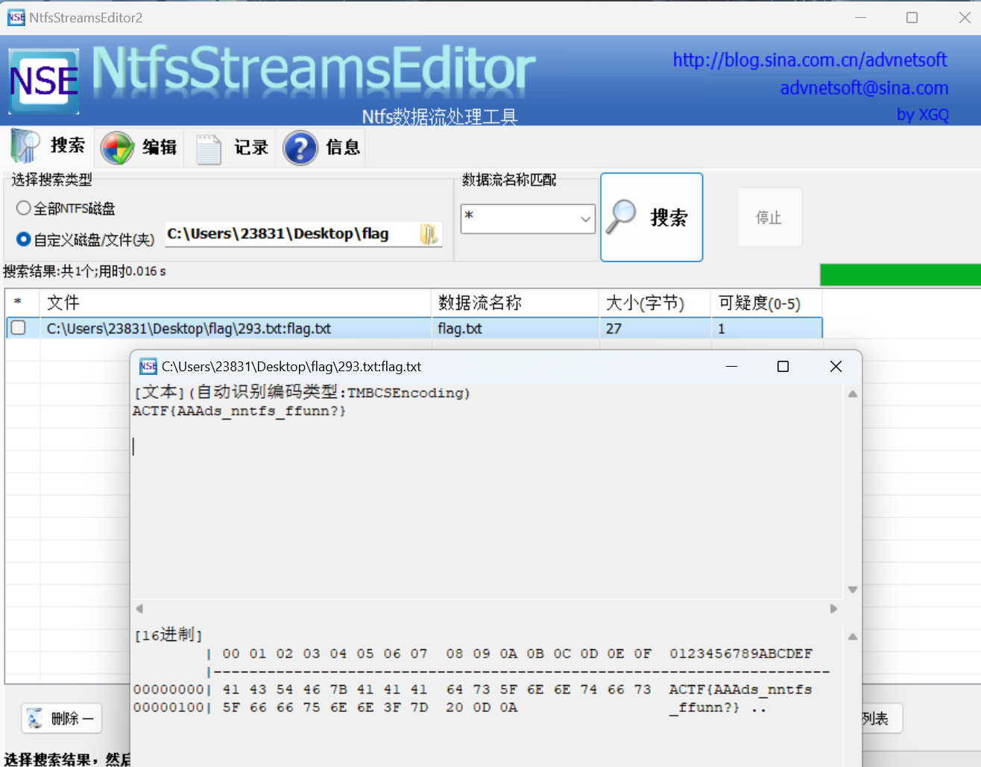Open the 搜索 (Search) tab
This screenshot has width=981, height=767.
tap(49, 147)
